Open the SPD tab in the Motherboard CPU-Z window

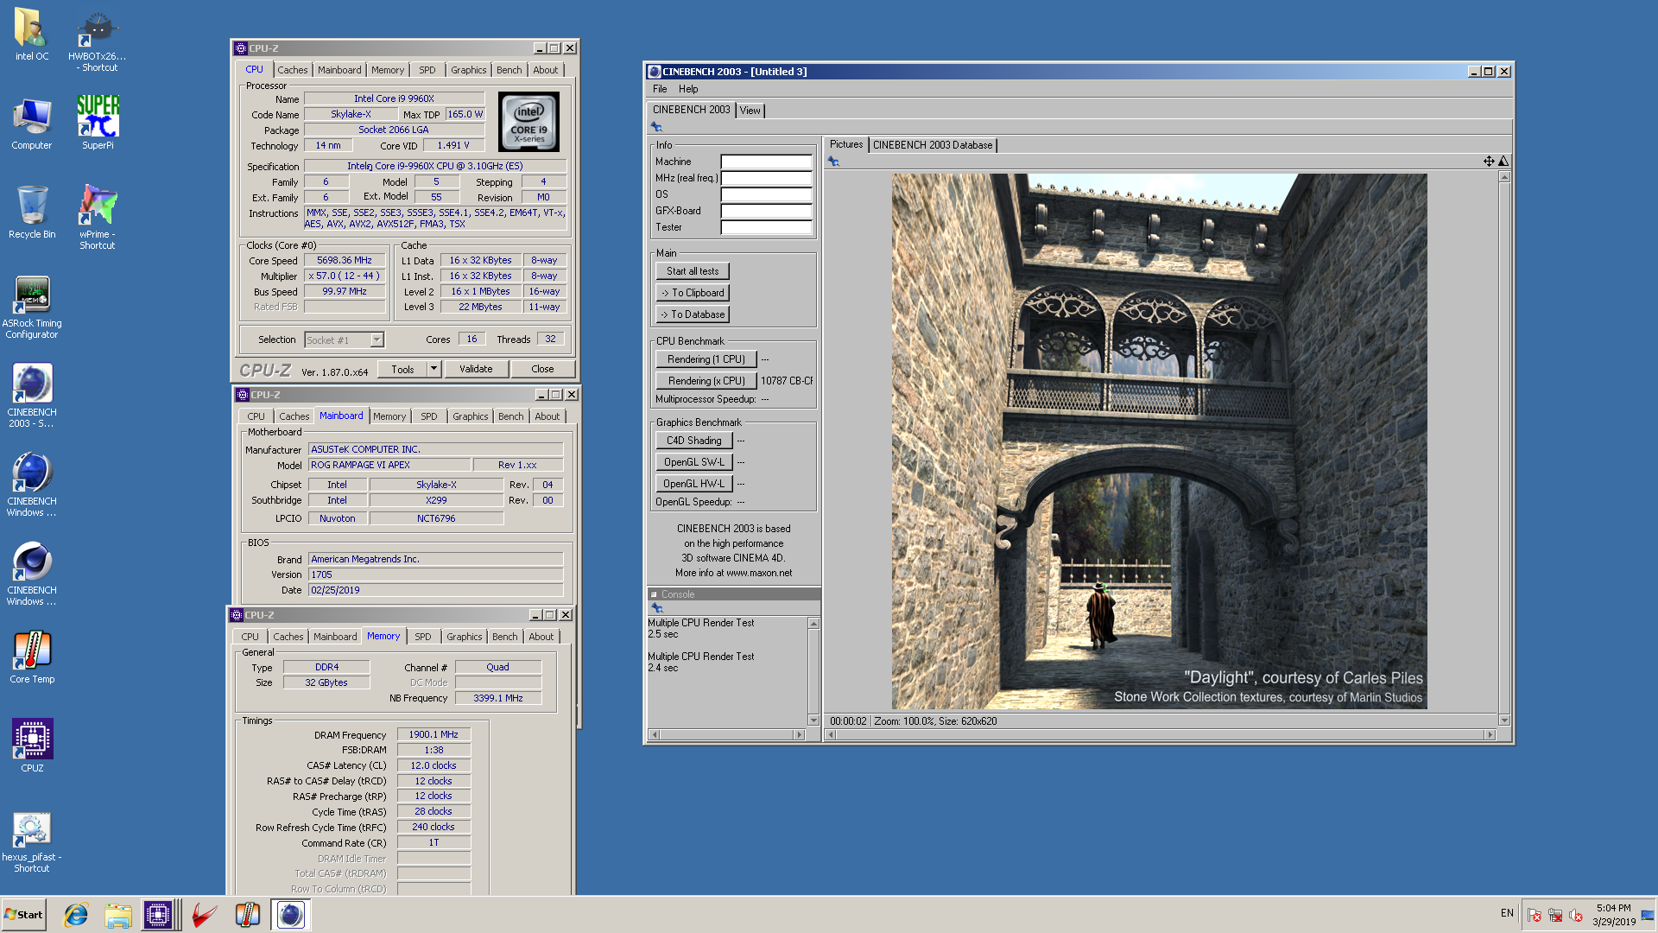tap(429, 416)
